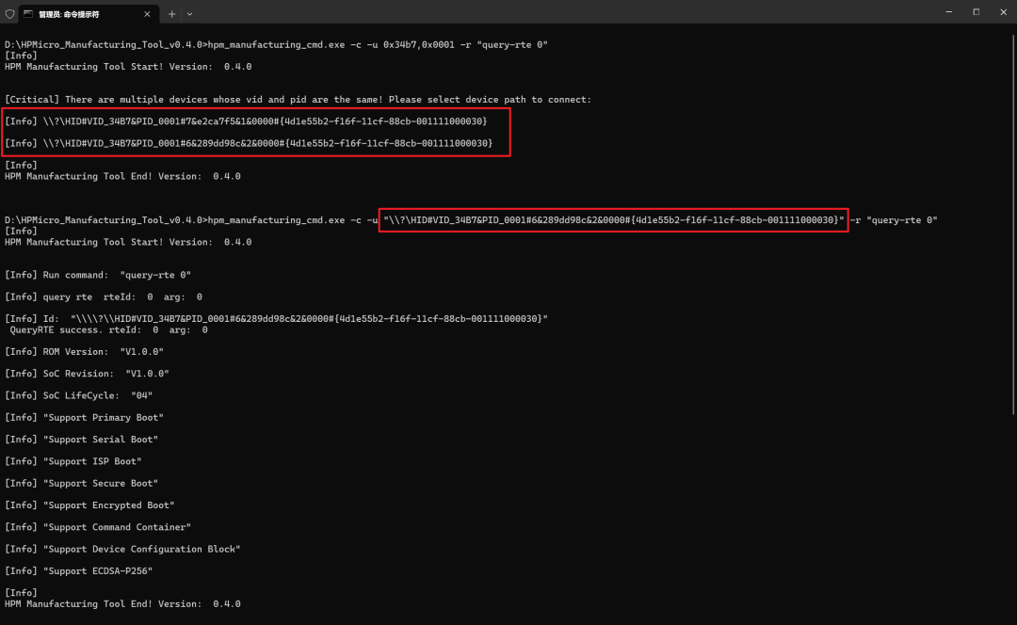
Task: Minimize the terminal window
Action: click(x=949, y=11)
